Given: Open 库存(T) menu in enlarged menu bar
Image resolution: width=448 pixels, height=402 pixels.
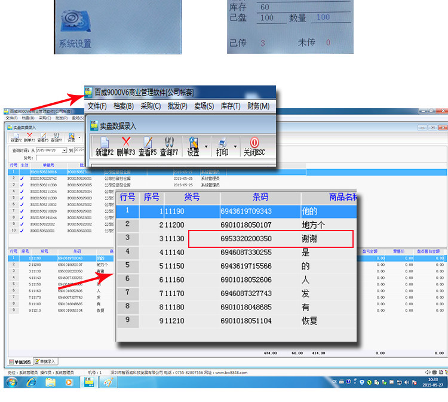Looking at the screenshot, I should click(x=231, y=106).
